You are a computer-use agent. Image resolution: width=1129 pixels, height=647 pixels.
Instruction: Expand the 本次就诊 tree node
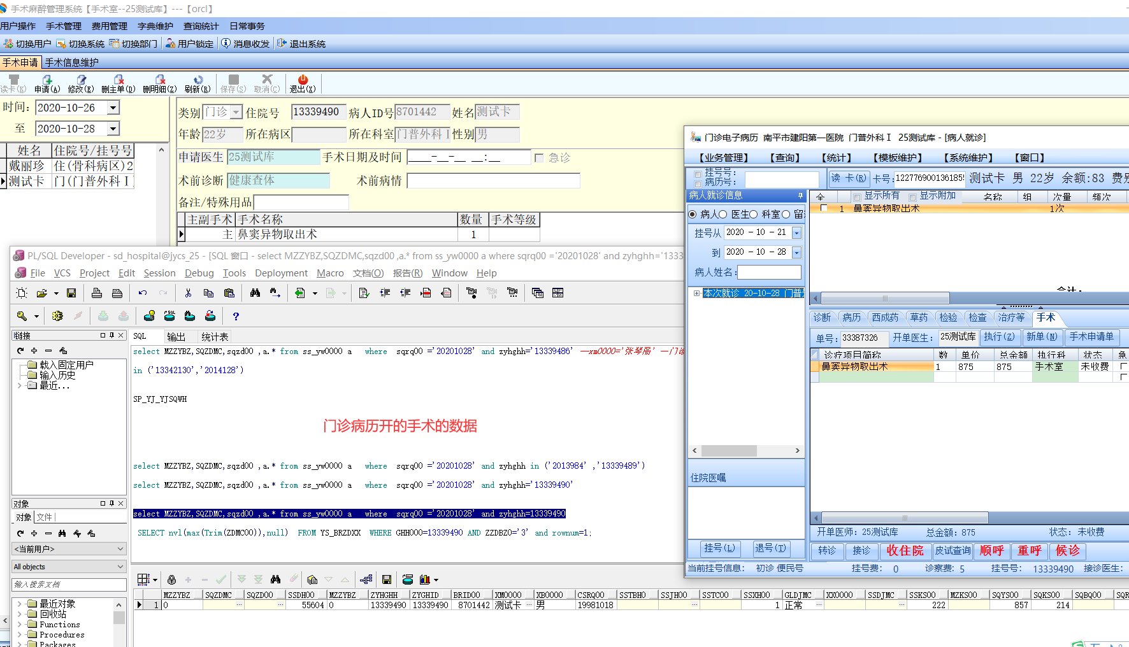(696, 294)
